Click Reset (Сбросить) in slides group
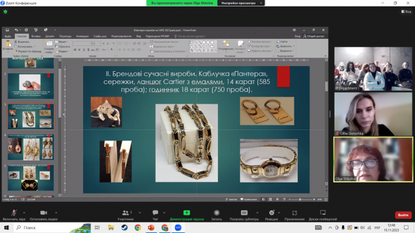The height and width of the screenshot is (233, 415). click(x=62, y=47)
